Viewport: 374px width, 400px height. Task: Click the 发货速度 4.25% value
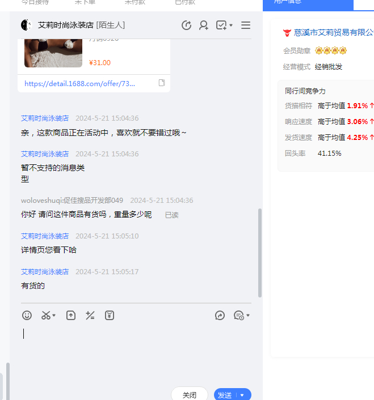click(358, 138)
